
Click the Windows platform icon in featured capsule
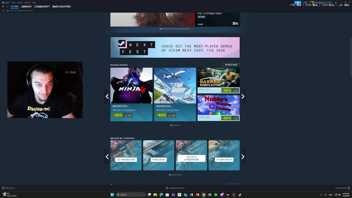coord(234,23)
